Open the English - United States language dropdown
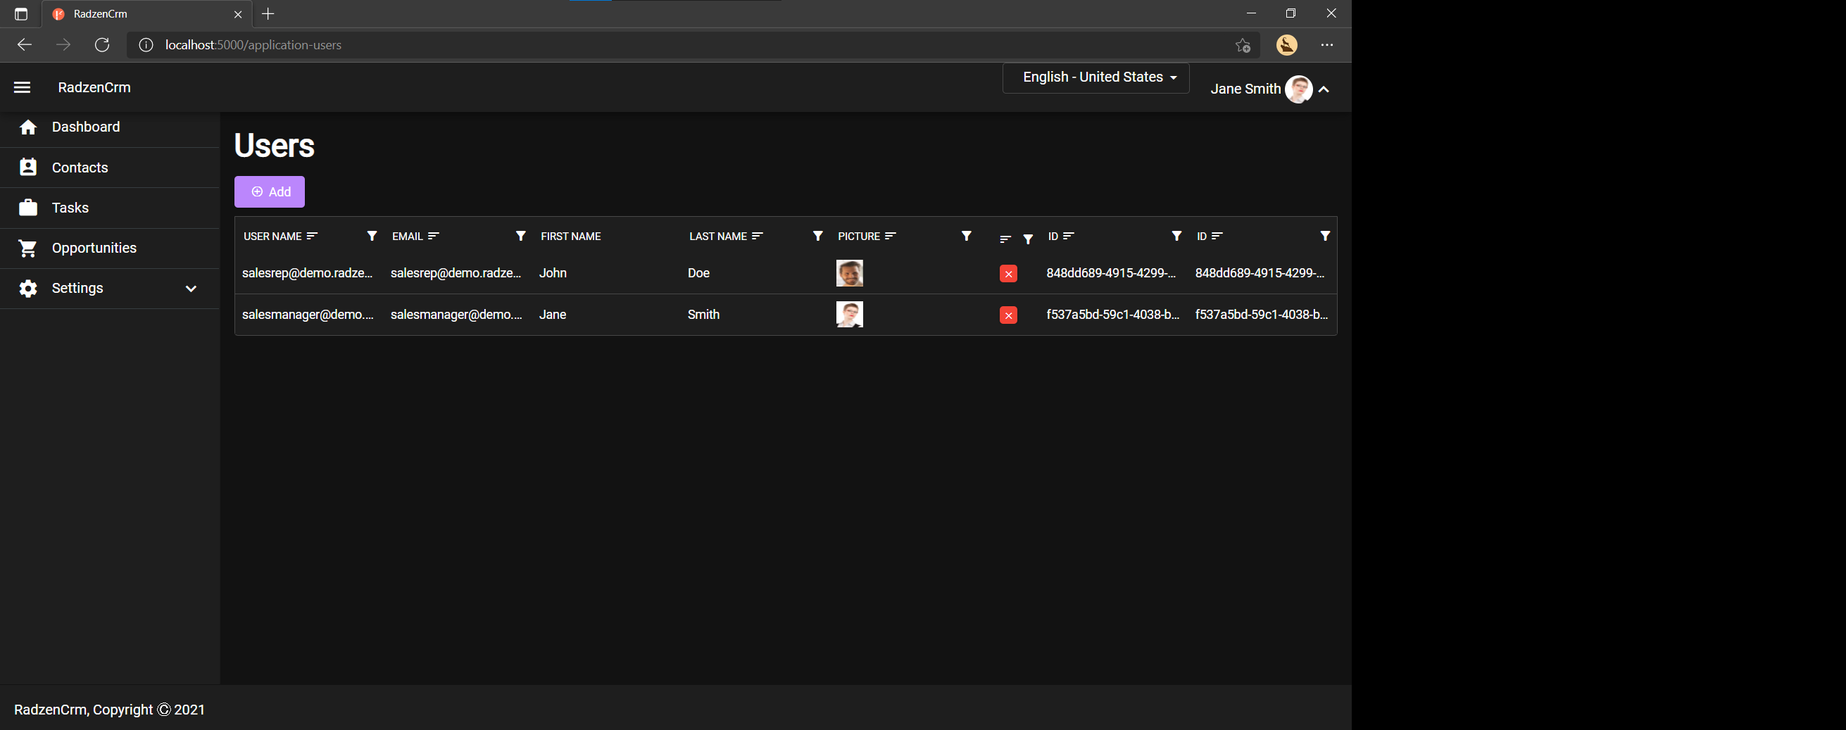The image size is (1846, 730). pos(1095,77)
